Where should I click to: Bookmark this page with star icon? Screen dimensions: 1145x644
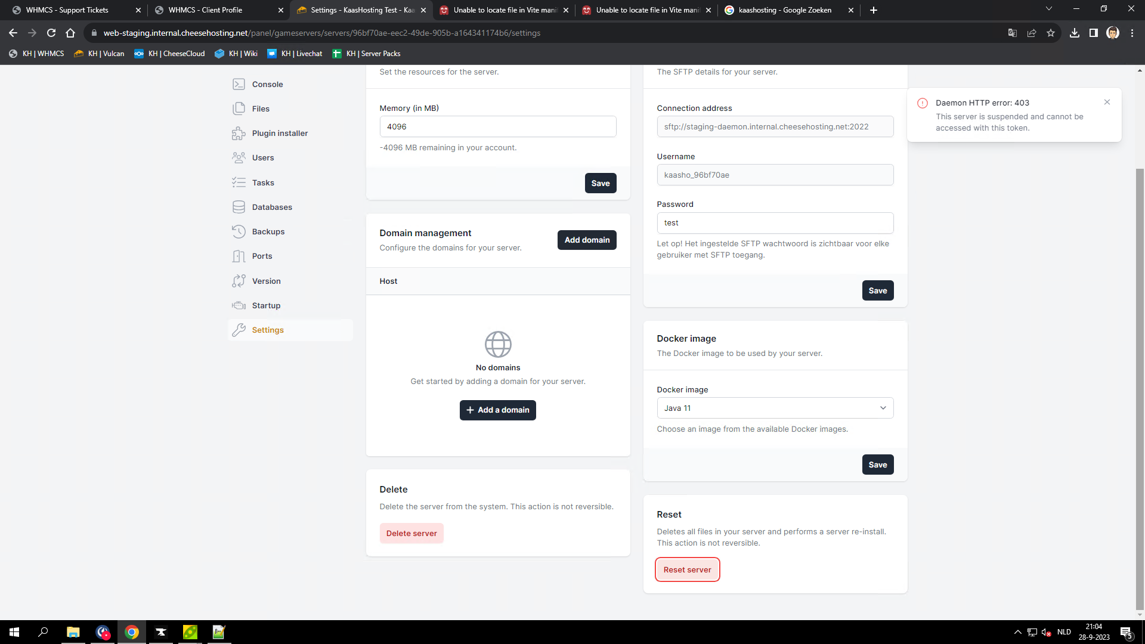[x=1050, y=33]
